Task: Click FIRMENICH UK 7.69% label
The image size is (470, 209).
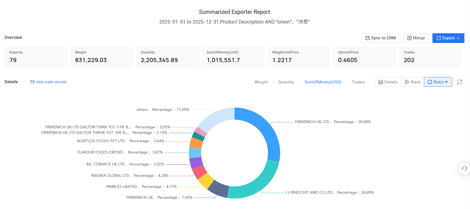Action: coord(159,197)
